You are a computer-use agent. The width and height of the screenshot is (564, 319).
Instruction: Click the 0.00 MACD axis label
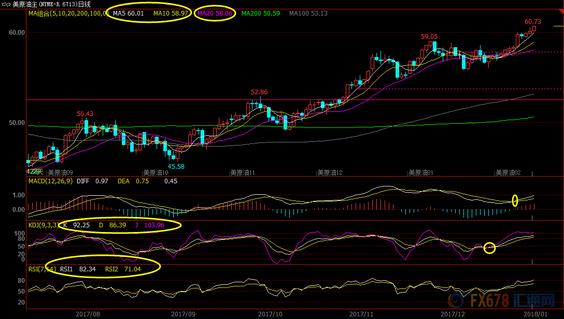(x=19, y=210)
